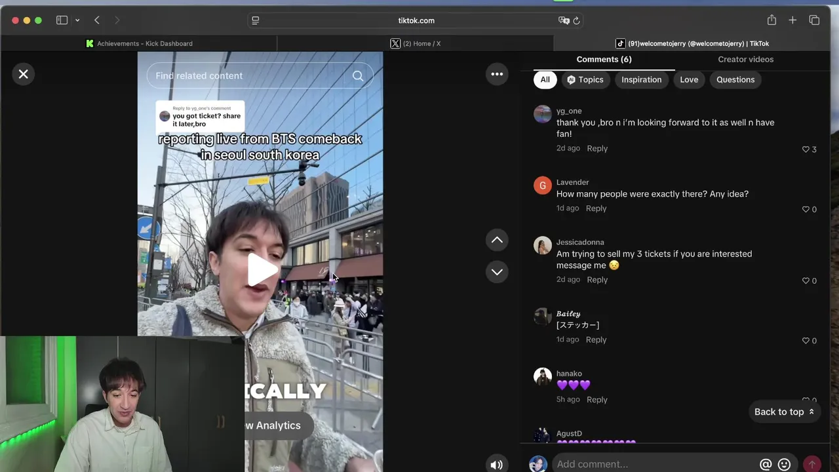The width and height of the screenshot is (839, 472).
Task: Open a new Safari tab with plus
Action: (792, 20)
